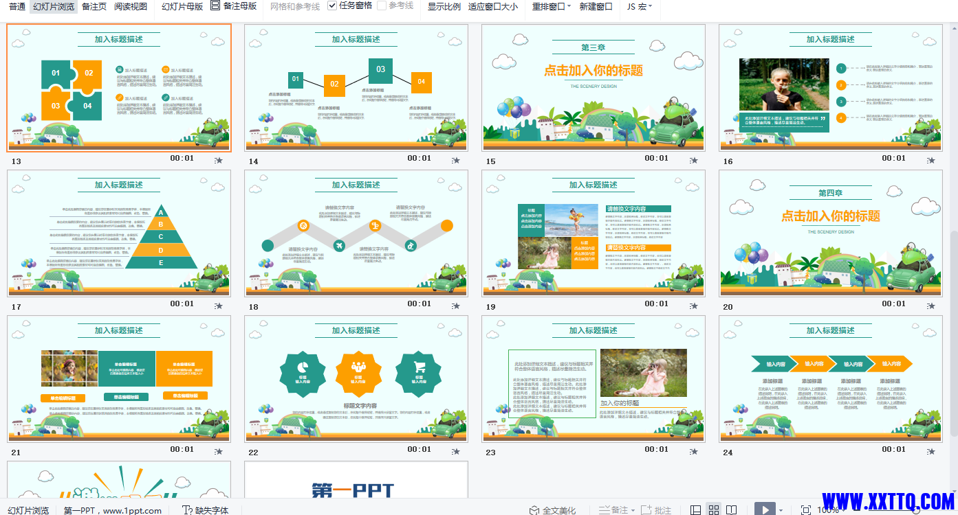The image size is (958, 515).
Task: Click 适应窗口大小 button
Action: [x=493, y=6]
